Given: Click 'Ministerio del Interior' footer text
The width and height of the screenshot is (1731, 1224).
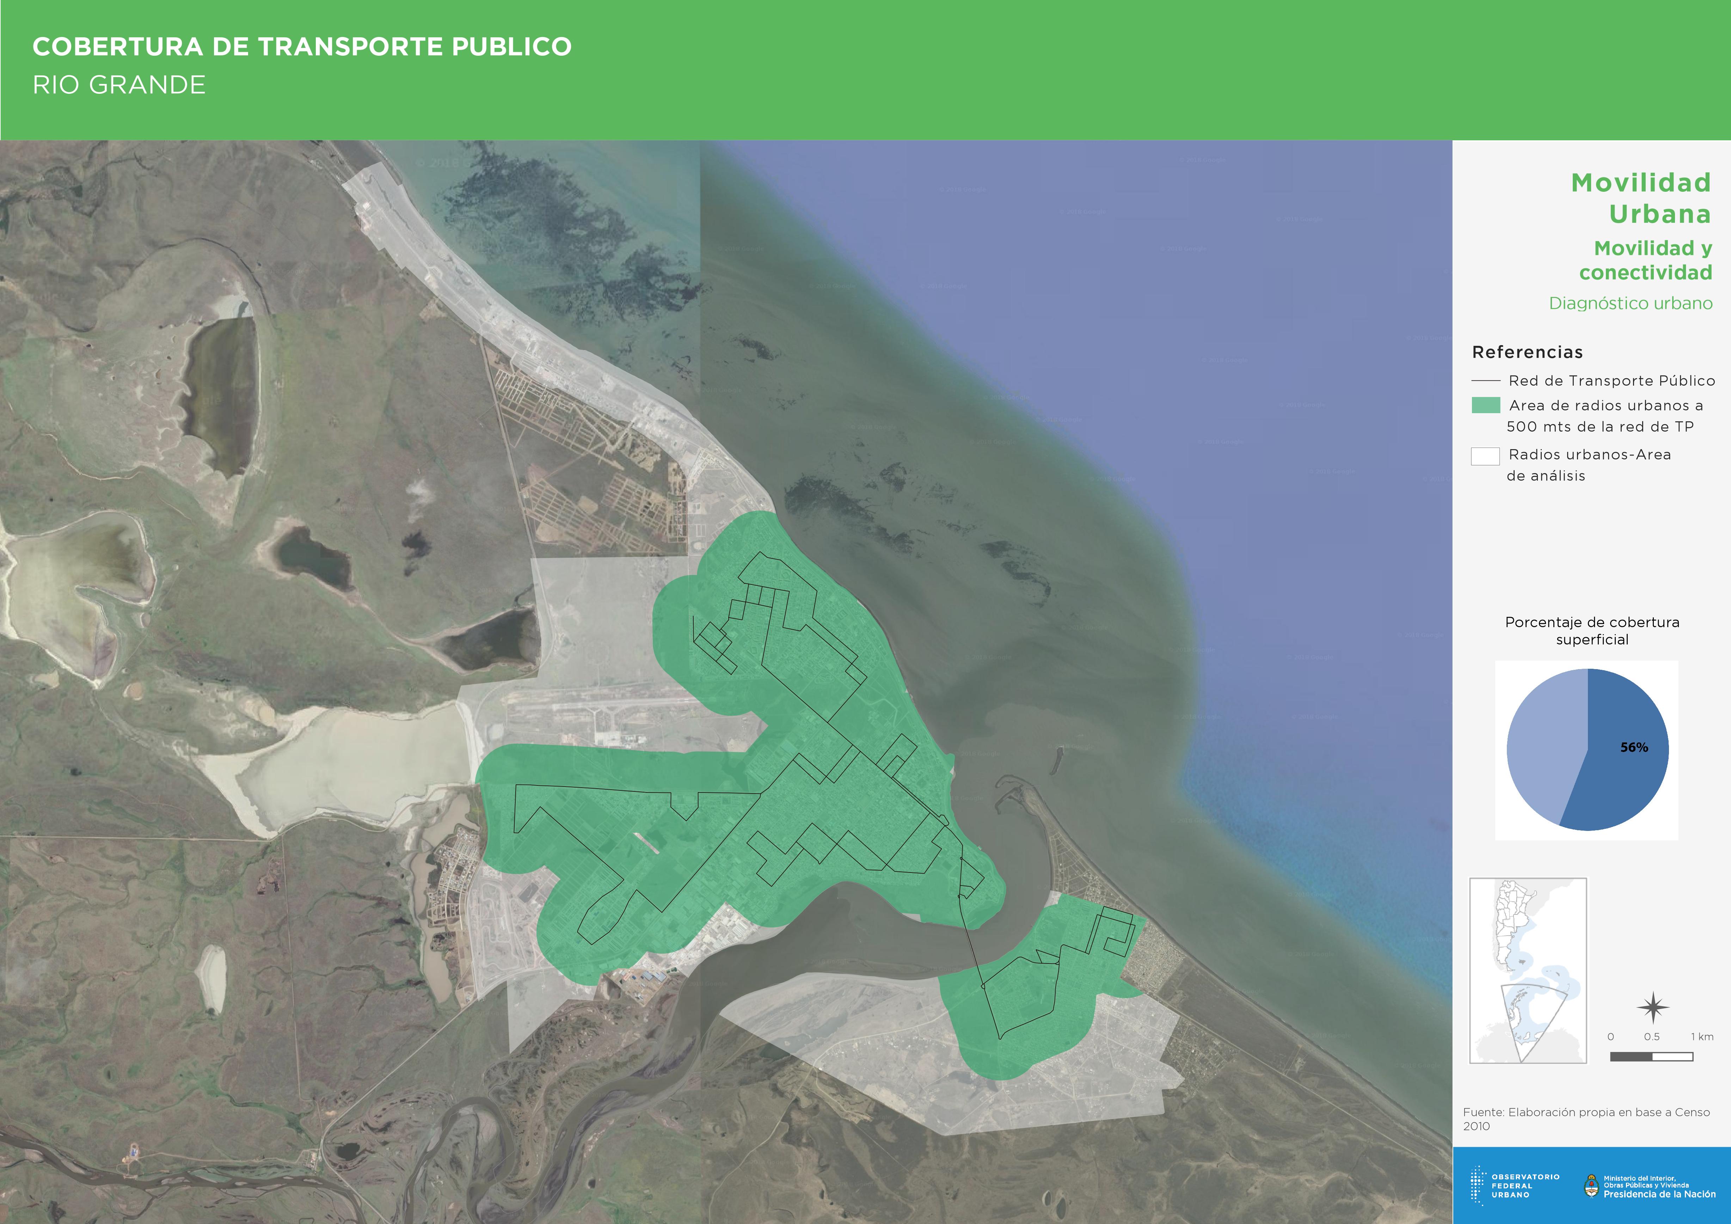Looking at the screenshot, I should point(1640,1178).
